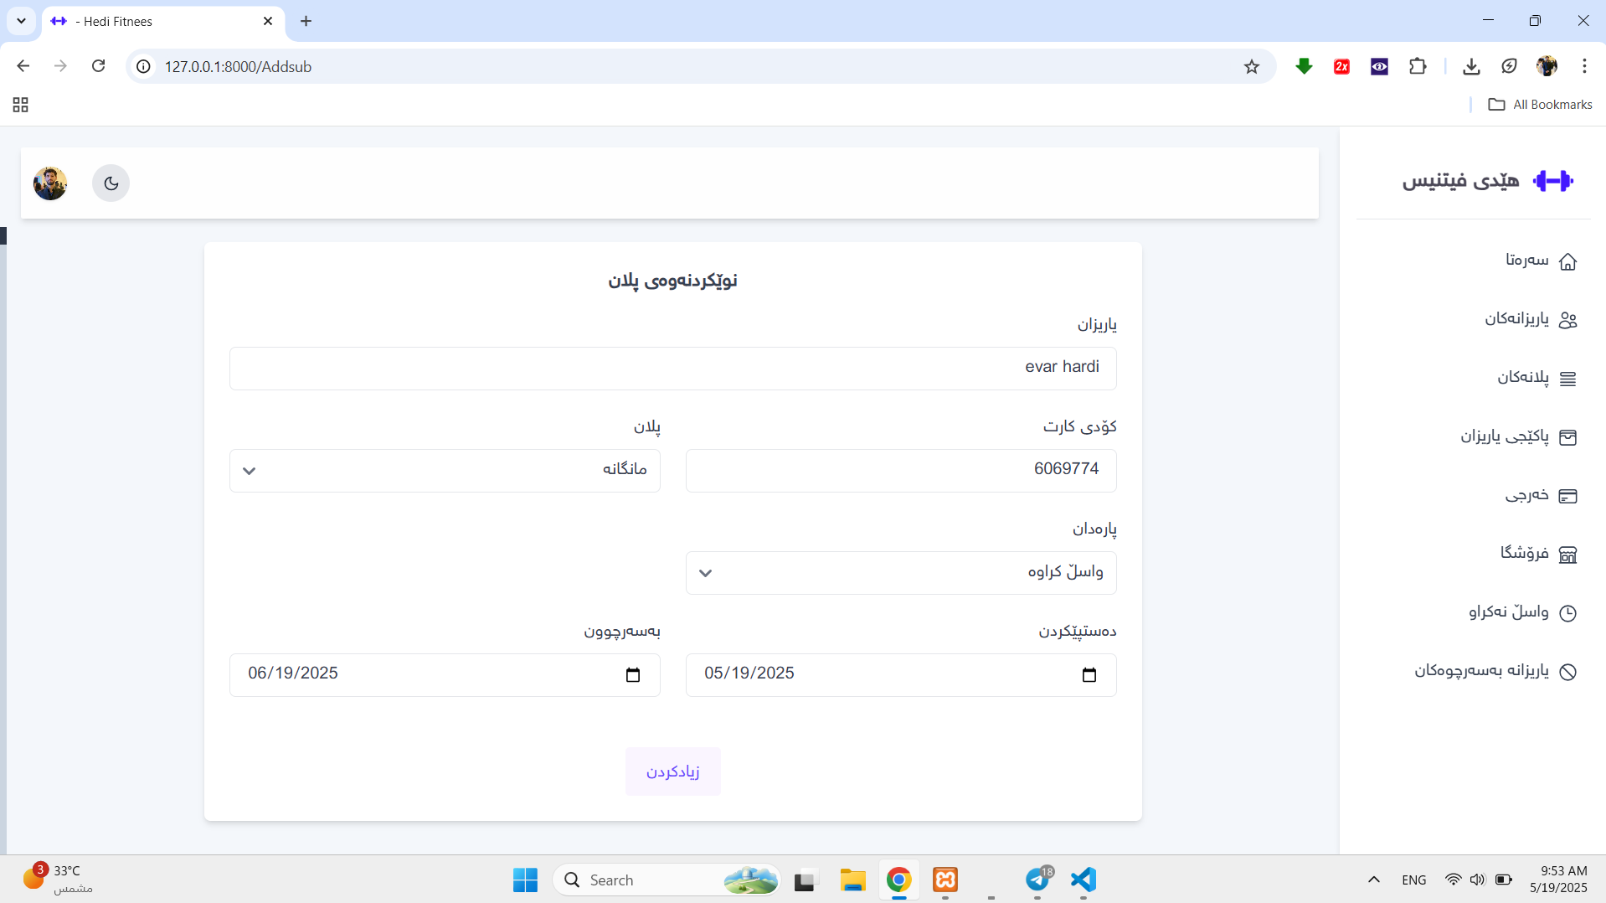Click the پلانەکان list icon in the sidebar
The image size is (1606, 903).
pyautogui.click(x=1567, y=379)
